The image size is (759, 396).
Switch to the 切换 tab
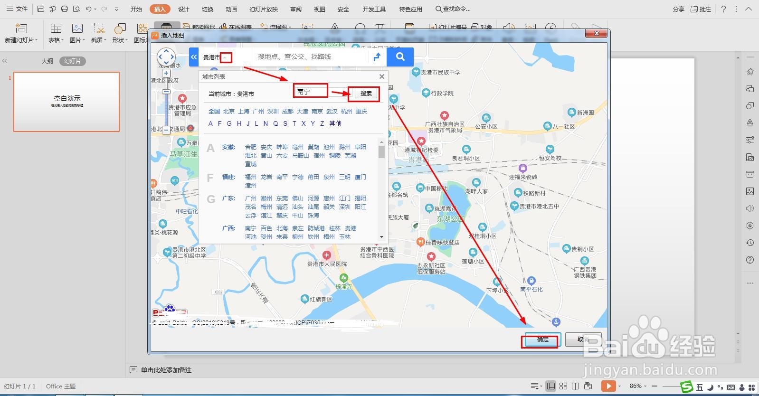(x=208, y=9)
